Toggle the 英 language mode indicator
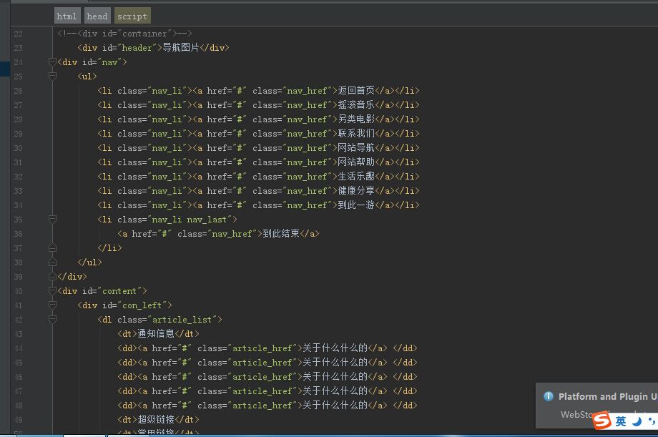 tap(621, 421)
